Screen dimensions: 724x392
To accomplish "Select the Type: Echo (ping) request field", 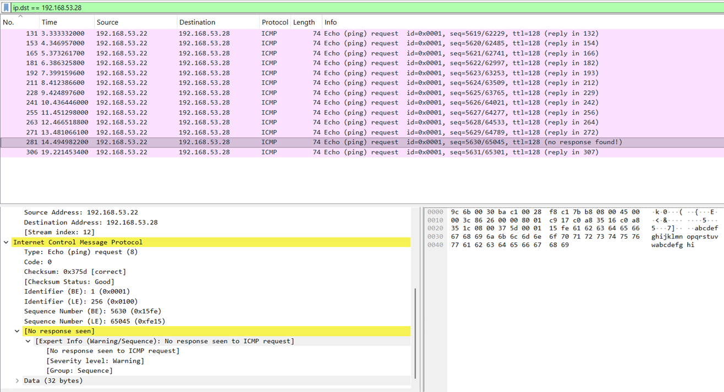I will [x=81, y=252].
